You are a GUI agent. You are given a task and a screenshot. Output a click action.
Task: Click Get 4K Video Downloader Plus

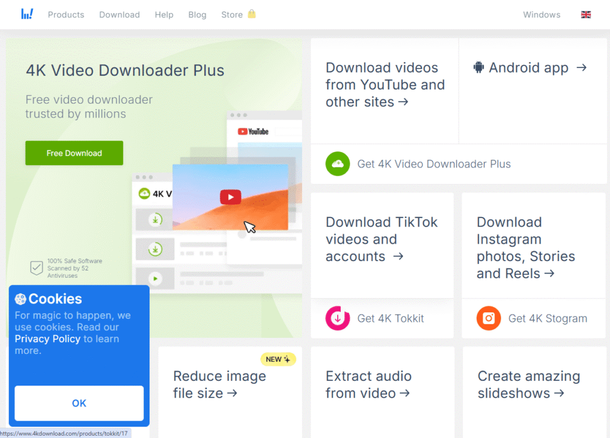point(434,164)
